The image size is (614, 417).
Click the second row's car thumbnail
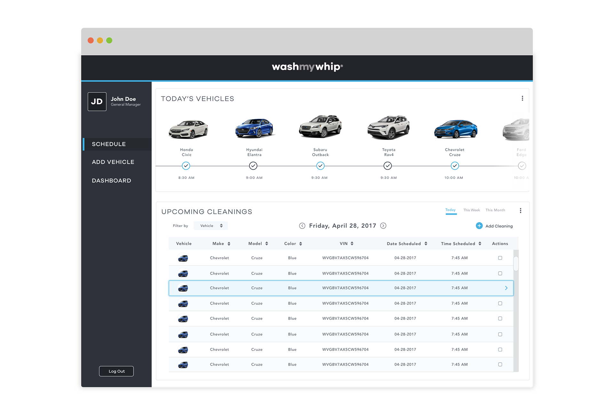pos(183,274)
